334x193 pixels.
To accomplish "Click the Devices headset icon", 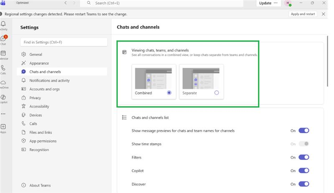I will coord(24,115).
